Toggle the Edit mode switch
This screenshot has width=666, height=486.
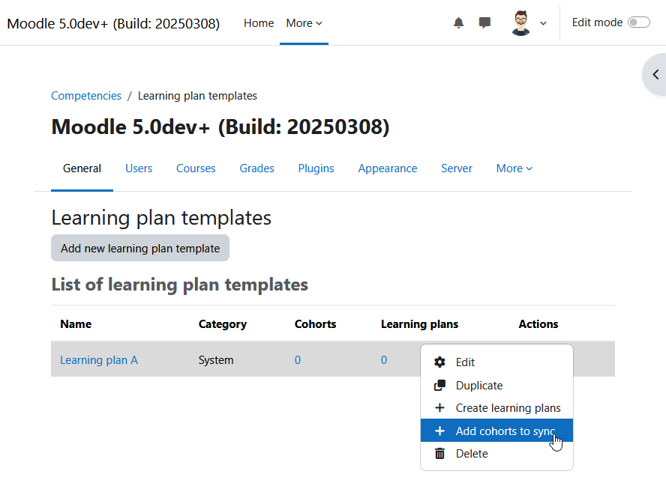click(639, 22)
